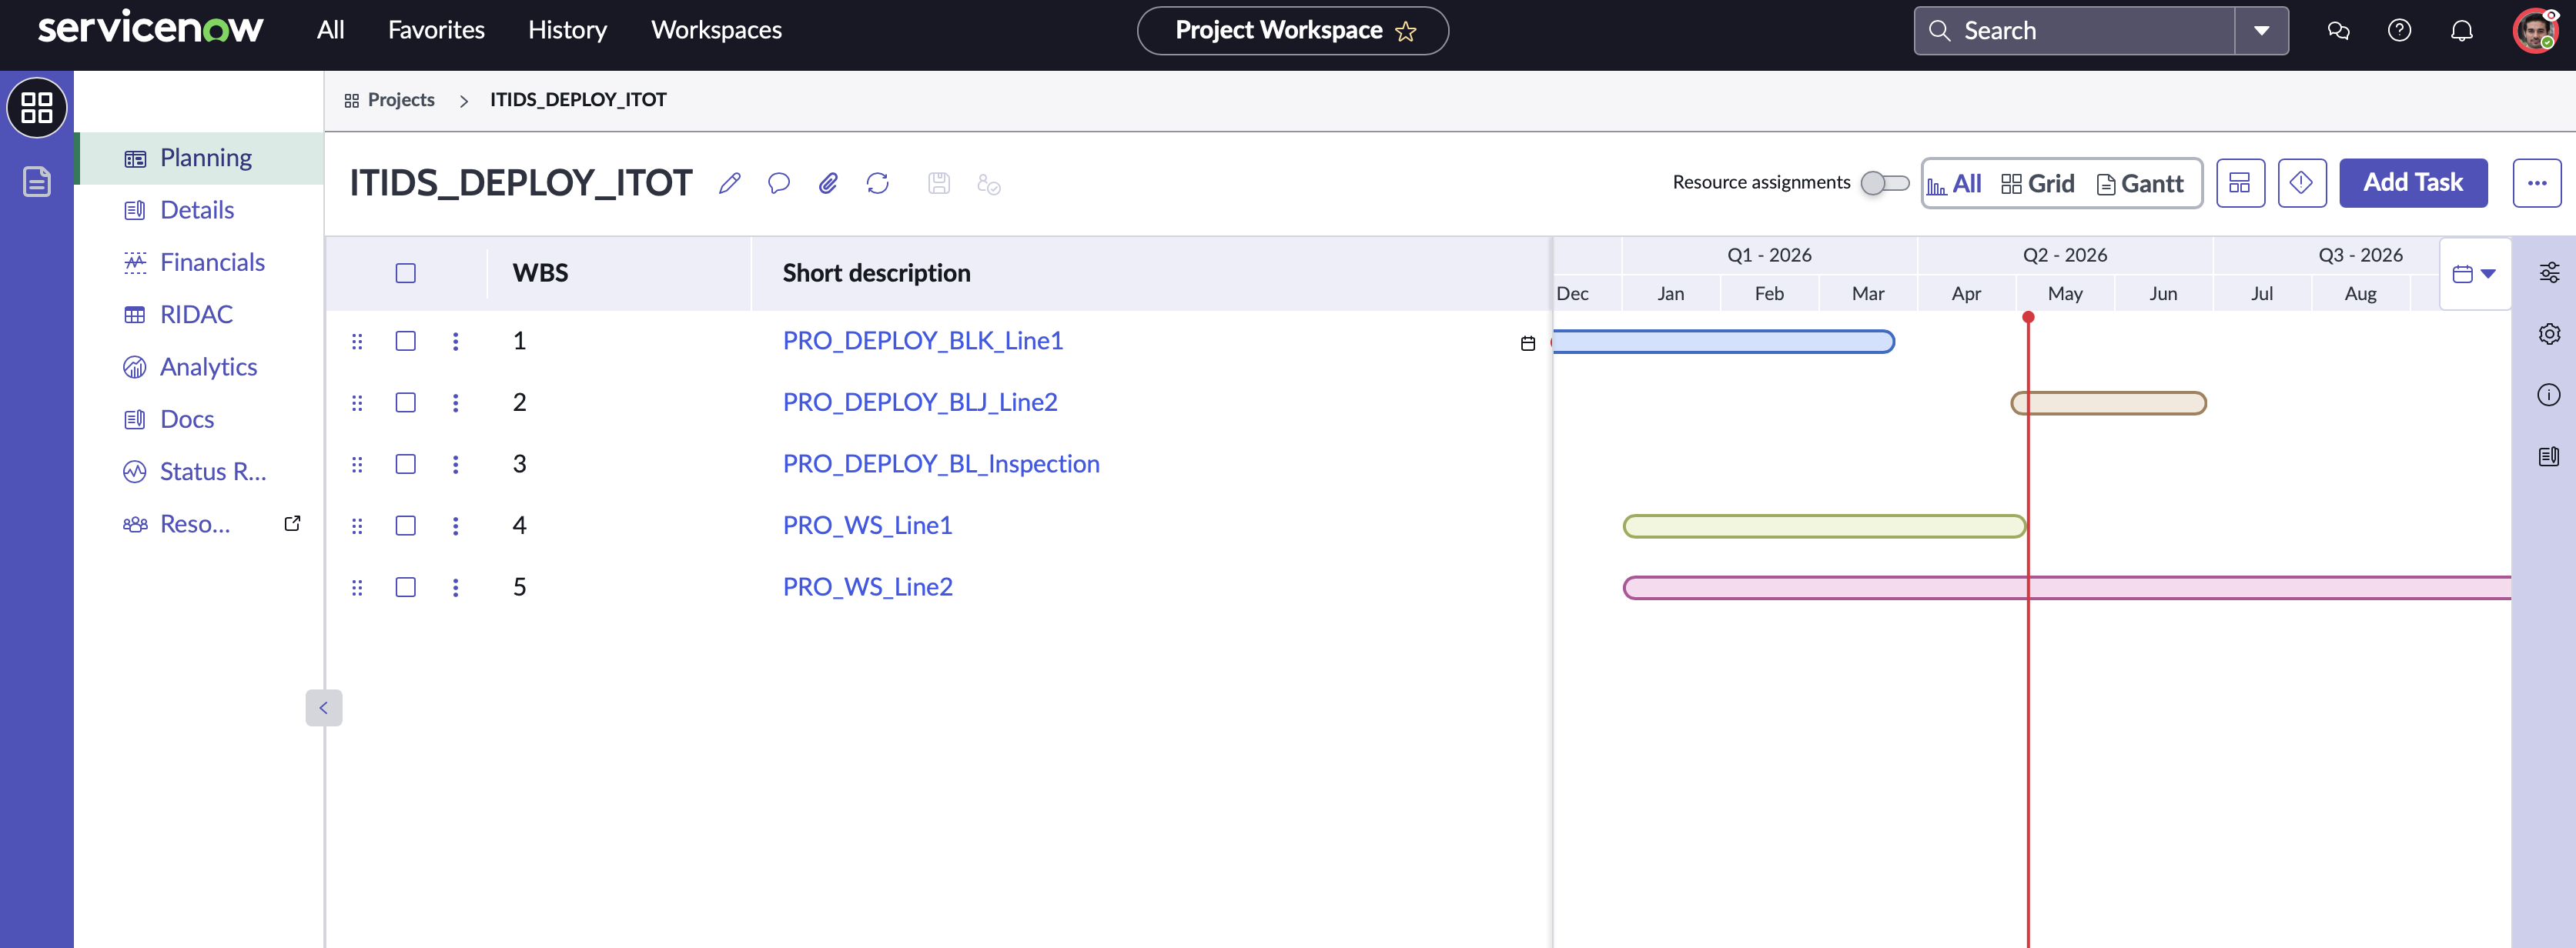The height and width of the screenshot is (948, 2576).
Task: Open the chat conversations icon in header
Action: click(2338, 31)
